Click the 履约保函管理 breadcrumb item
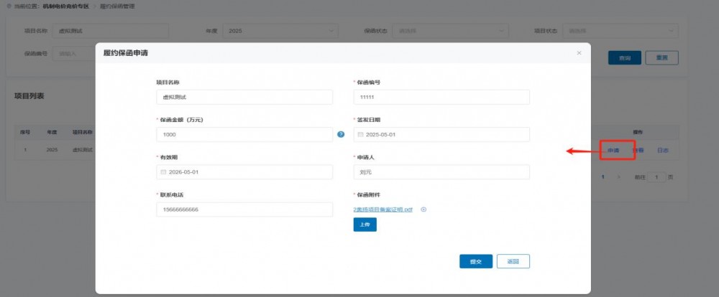719x297 pixels. [117, 6]
